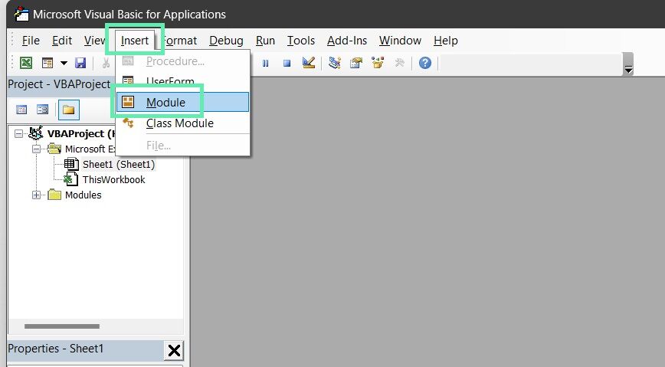Image resolution: width=665 pixels, height=367 pixels.
Task: Choose Module from Insert menu
Action: pyautogui.click(x=183, y=102)
